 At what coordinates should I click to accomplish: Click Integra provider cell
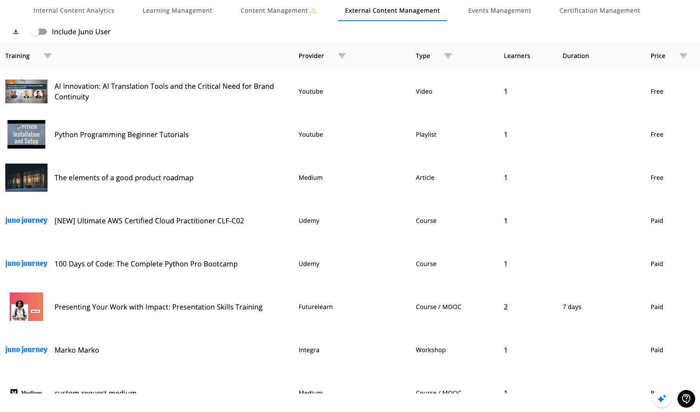309,350
